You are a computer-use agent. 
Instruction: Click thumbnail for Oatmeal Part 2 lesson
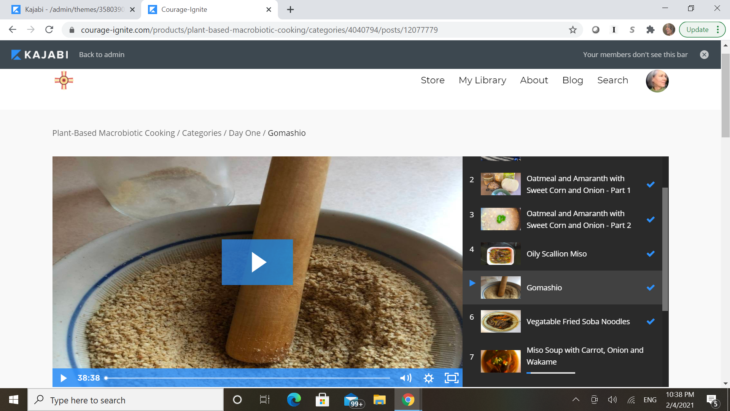[x=501, y=219]
